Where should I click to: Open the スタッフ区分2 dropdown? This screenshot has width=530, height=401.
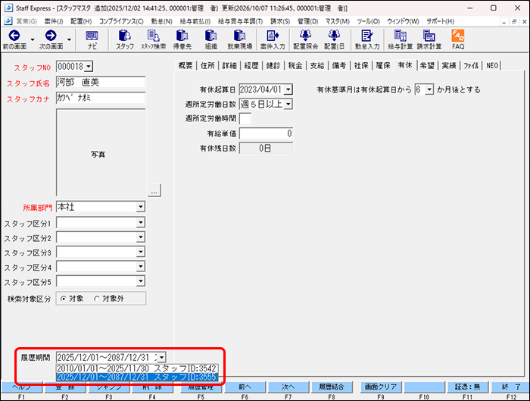140,237
